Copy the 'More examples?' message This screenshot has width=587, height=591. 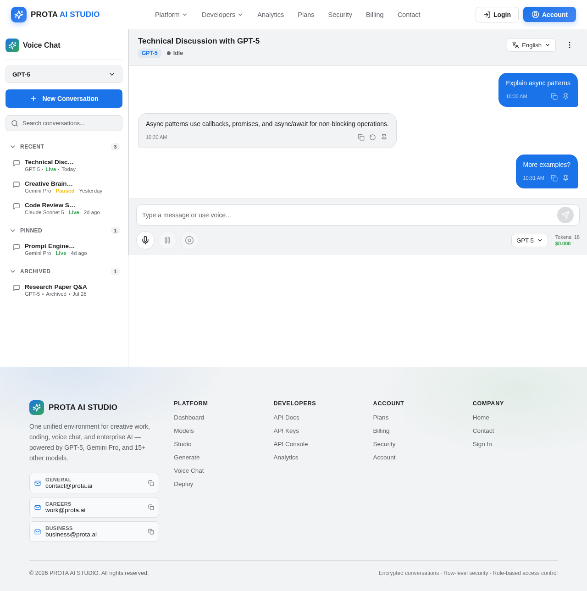tap(554, 178)
